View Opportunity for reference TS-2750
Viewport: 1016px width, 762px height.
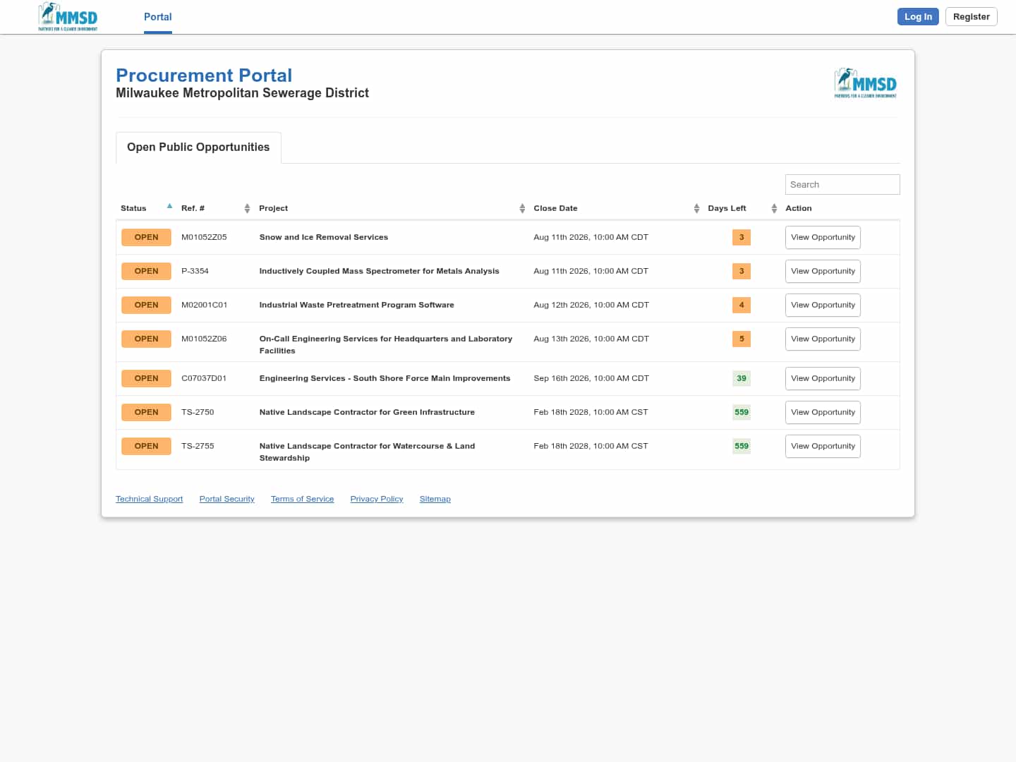click(x=823, y=413)
